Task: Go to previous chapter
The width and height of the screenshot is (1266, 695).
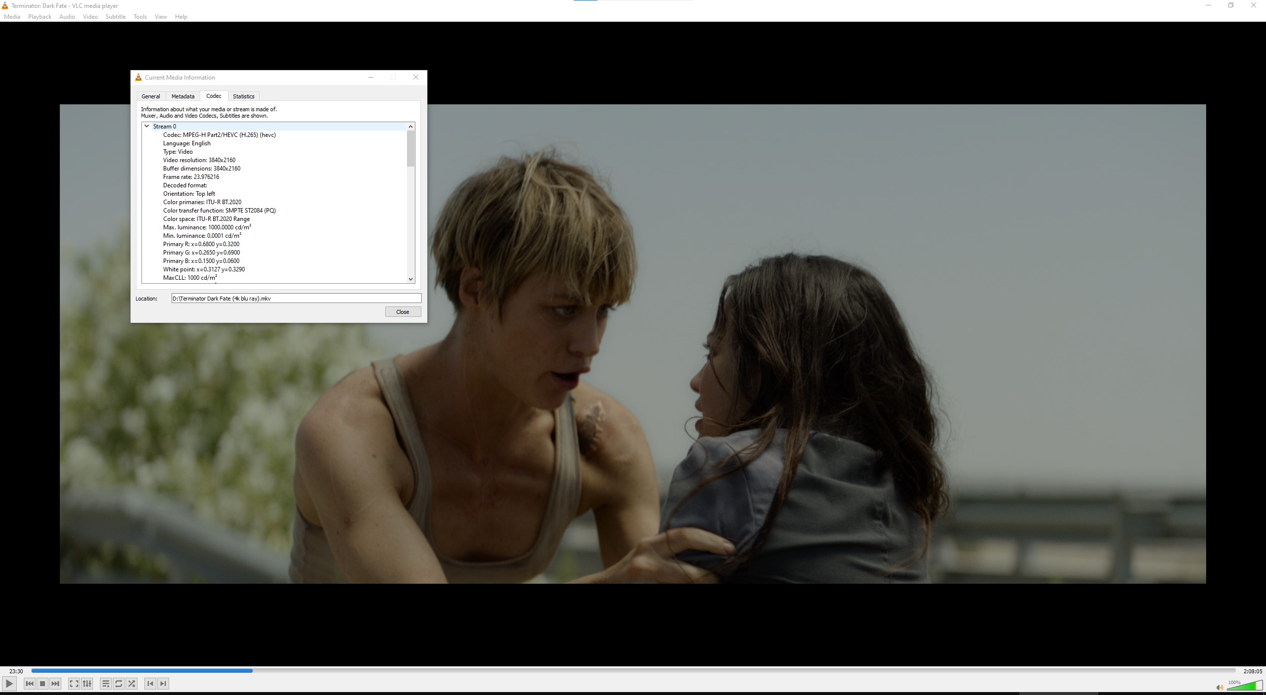Action: pyautogui.click(x=150, y=684)
